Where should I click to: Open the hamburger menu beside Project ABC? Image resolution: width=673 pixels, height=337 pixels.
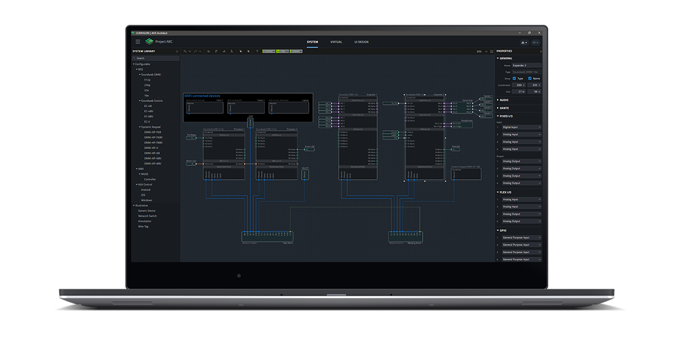pos(138,42)
